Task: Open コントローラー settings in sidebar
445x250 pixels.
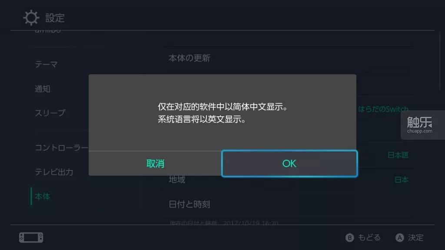Action: click(62, 148)
